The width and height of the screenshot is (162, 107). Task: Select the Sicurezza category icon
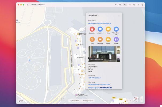(92, 29)
